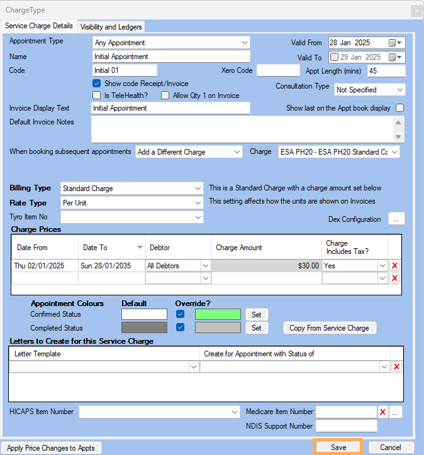Open debtor dropdown in empty price row
The width and height of the screenshot is (424, 455).
coord(206,278)
